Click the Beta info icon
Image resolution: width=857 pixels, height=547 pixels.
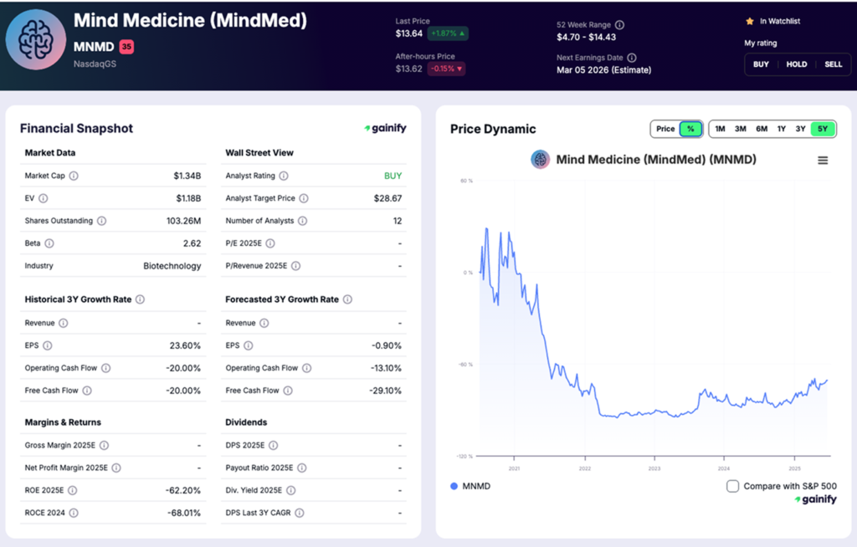coord(49,243)
